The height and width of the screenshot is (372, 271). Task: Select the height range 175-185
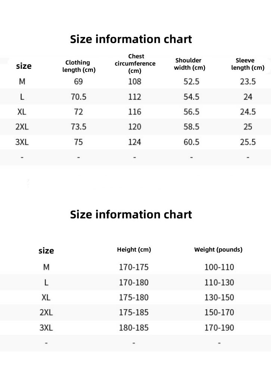[x=134, y=313]
